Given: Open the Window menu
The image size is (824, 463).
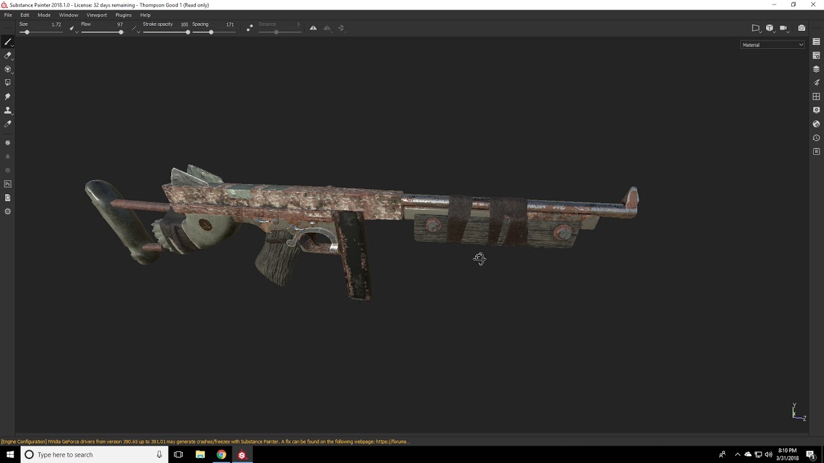Looking at the screenshot, I should coord(68,15).
